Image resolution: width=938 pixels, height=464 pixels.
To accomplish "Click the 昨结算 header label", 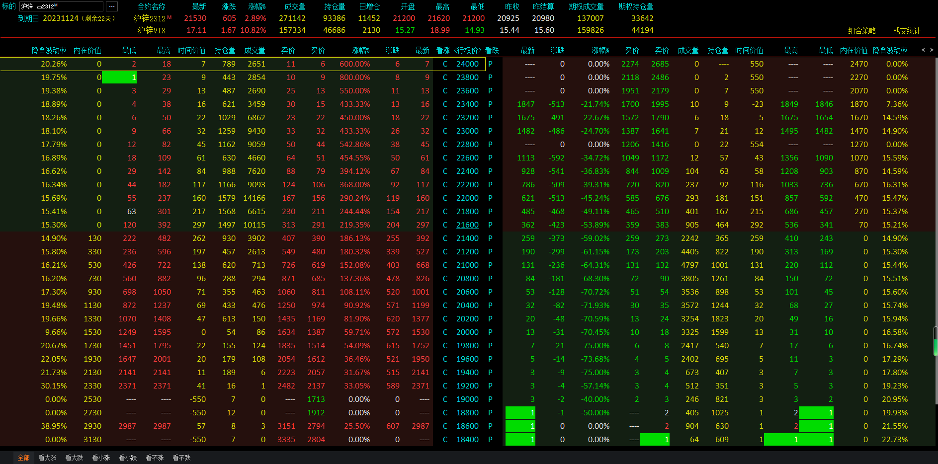I will pos(543,6).
